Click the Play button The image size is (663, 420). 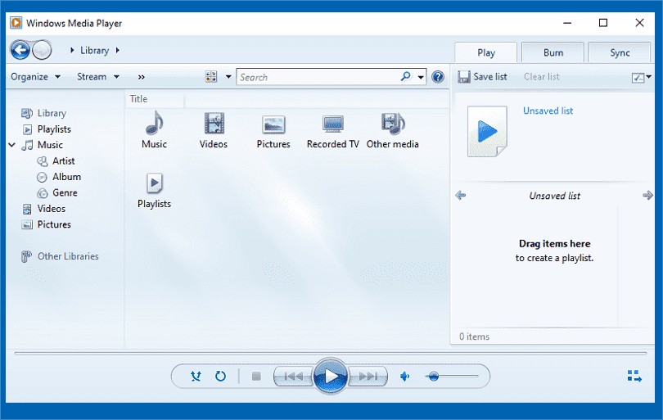pyautogui.click(x=331, y=376)
